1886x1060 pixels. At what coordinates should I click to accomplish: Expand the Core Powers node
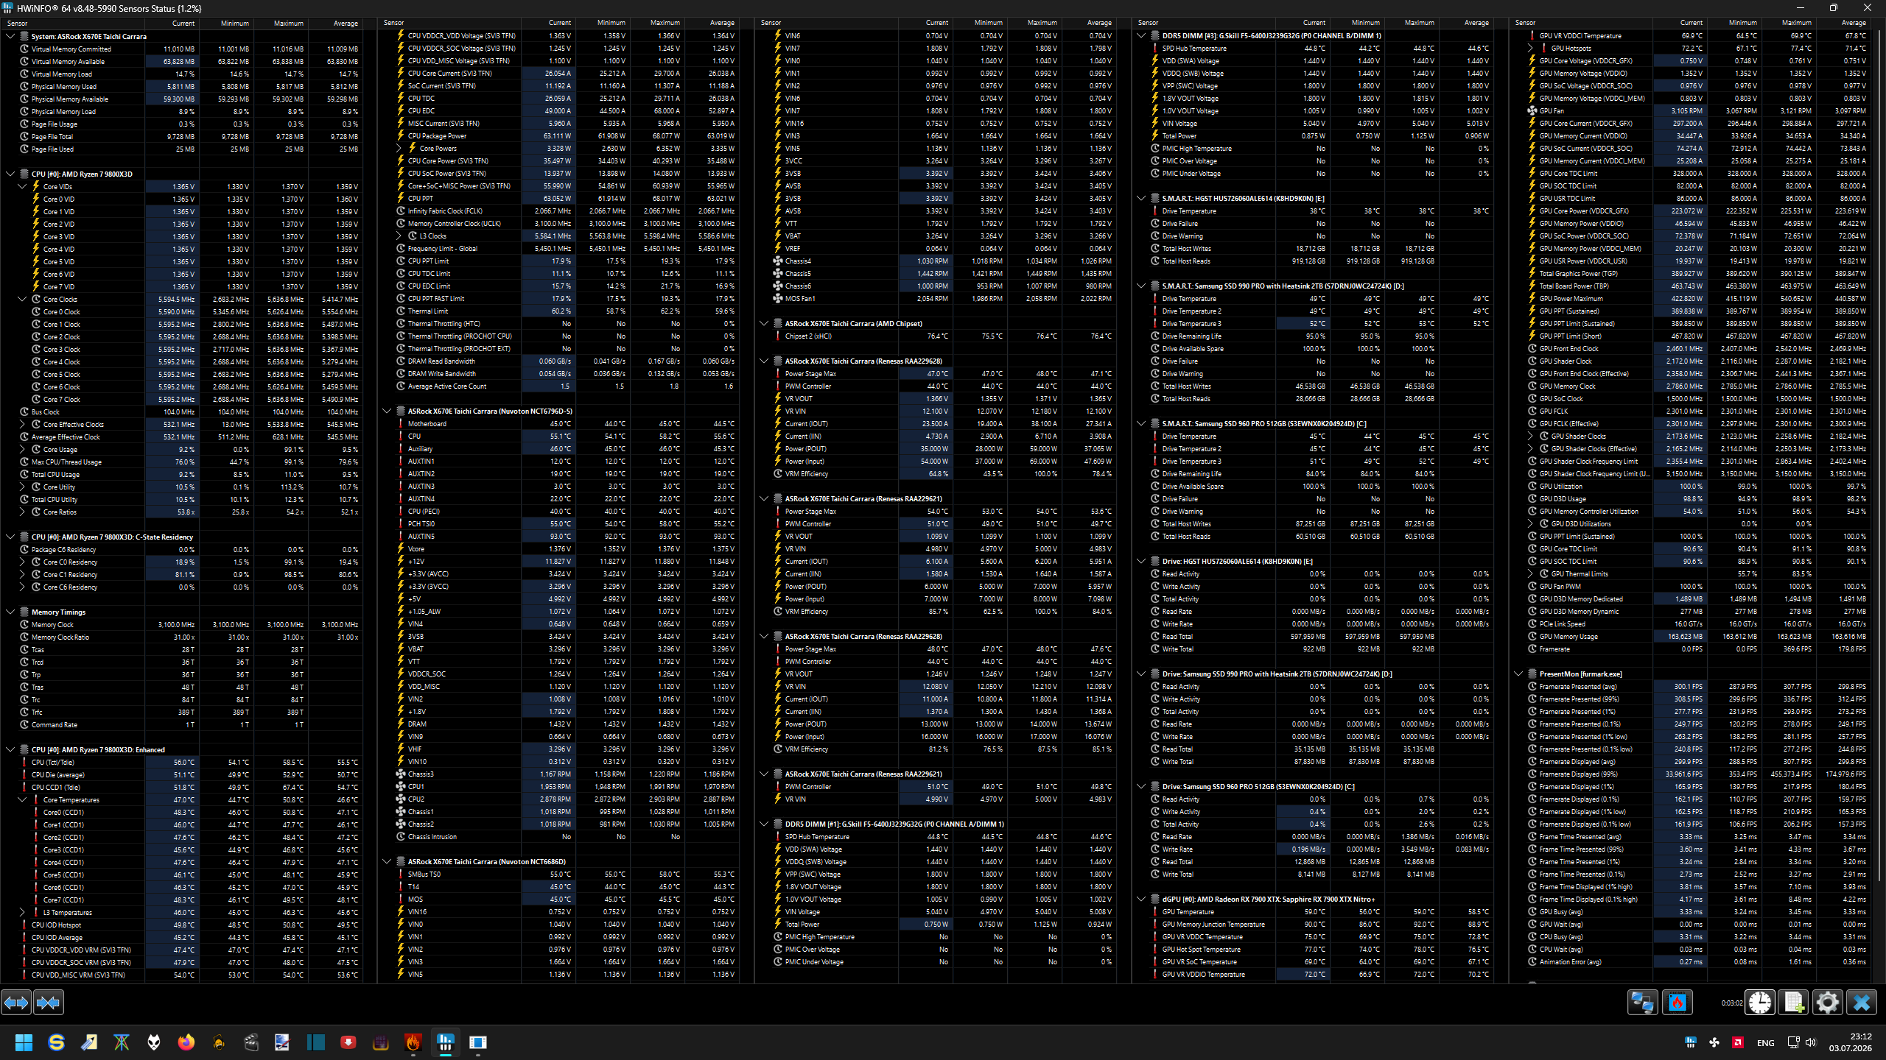click(399, 149)
